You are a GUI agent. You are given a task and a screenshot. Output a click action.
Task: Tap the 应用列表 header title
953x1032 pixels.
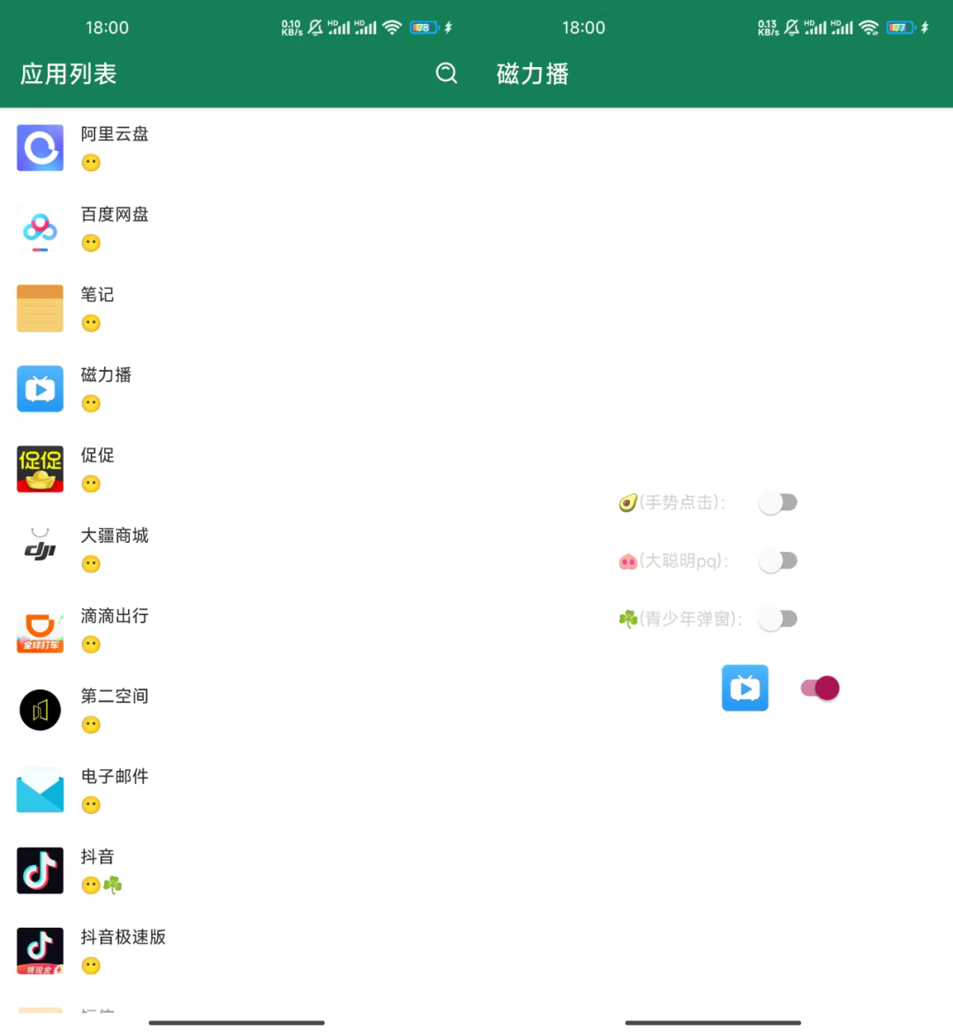(69, 74)
